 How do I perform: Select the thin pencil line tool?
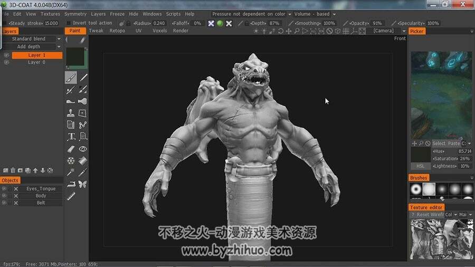coord(83,78)
